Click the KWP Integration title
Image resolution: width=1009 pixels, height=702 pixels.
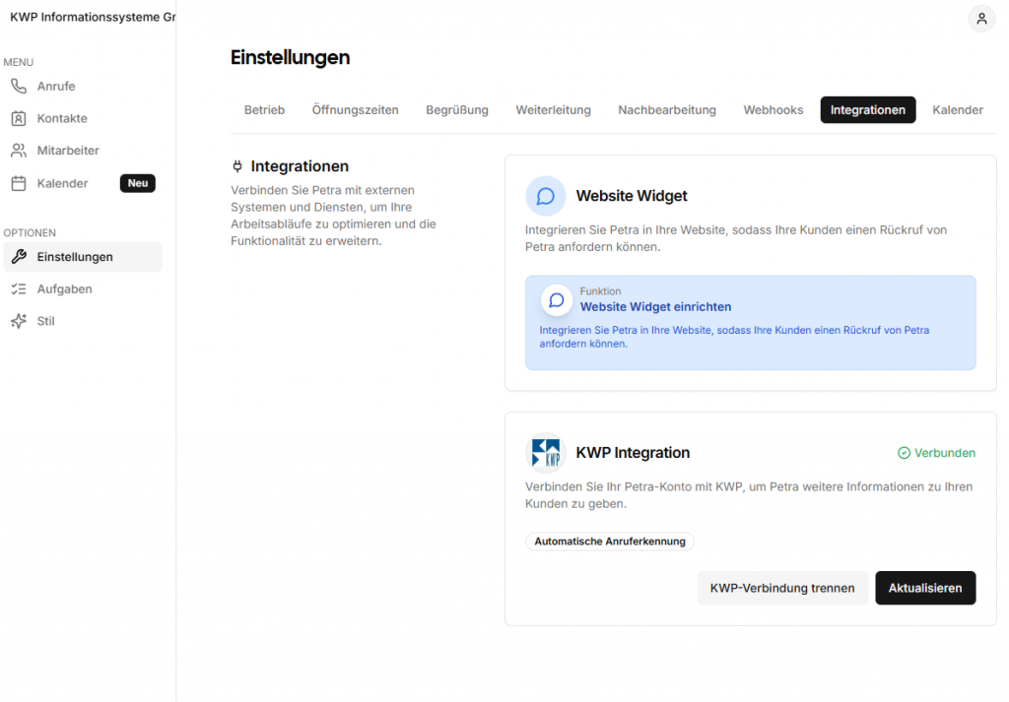click(x=633, y=453)
